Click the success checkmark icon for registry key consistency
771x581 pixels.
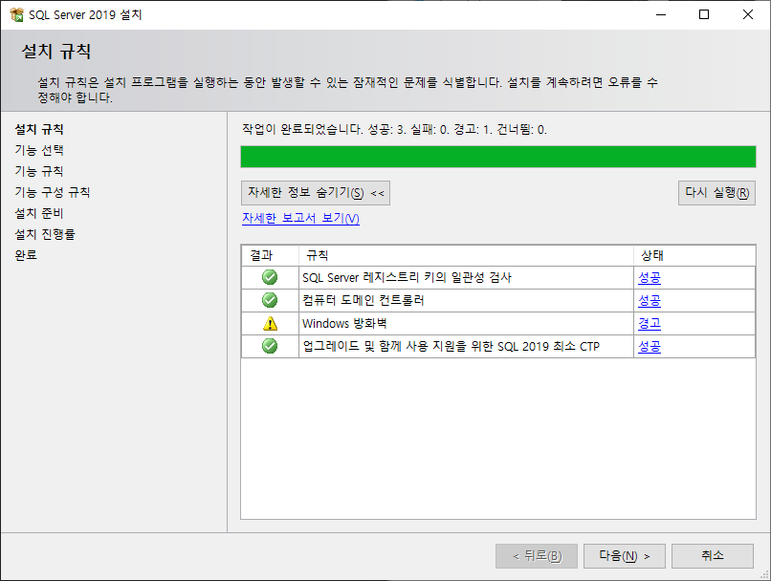tap(270, 277)
